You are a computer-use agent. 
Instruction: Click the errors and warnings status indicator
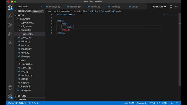pos(33,103)
